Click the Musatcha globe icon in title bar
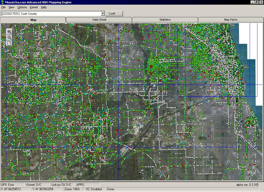 coord(2,2)
